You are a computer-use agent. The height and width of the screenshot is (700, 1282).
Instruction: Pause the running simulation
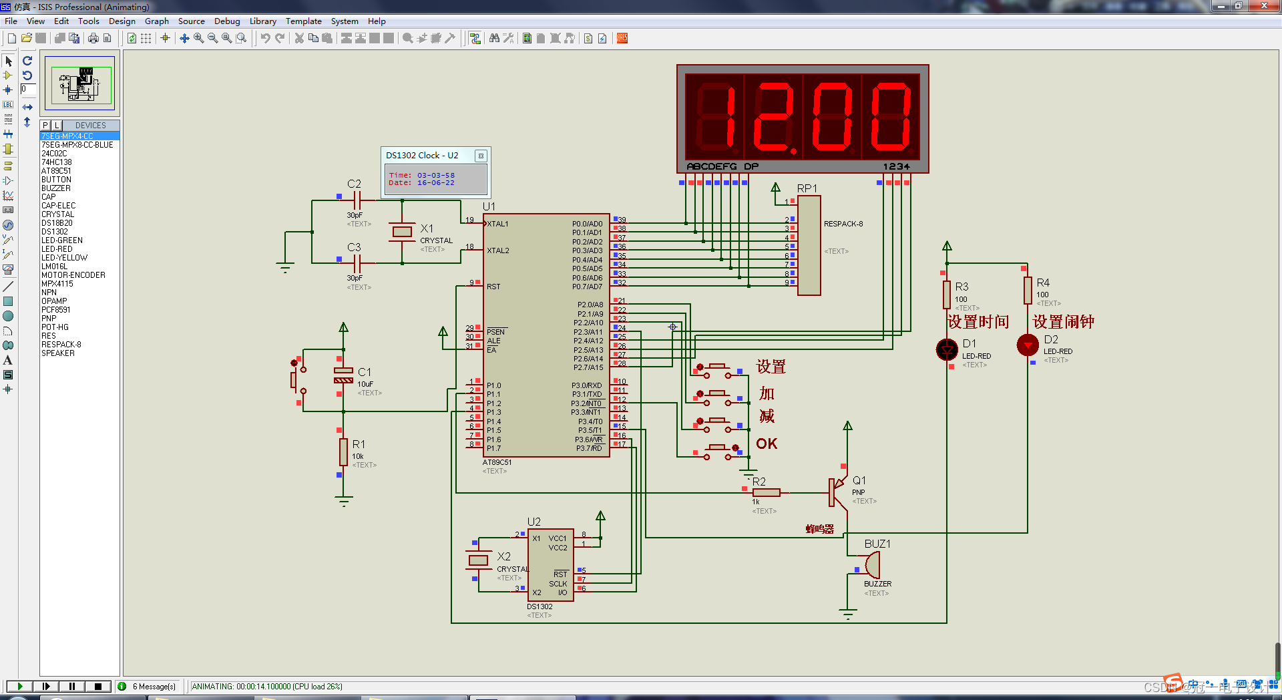tap(72, 686)
